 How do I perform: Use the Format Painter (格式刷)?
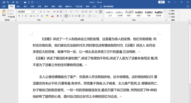(x=11, y=17)
